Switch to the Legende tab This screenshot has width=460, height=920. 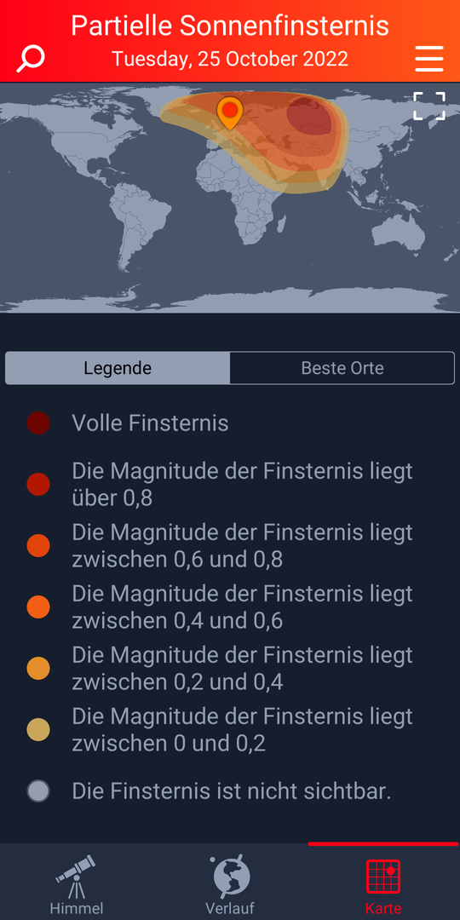click(118, 368)
